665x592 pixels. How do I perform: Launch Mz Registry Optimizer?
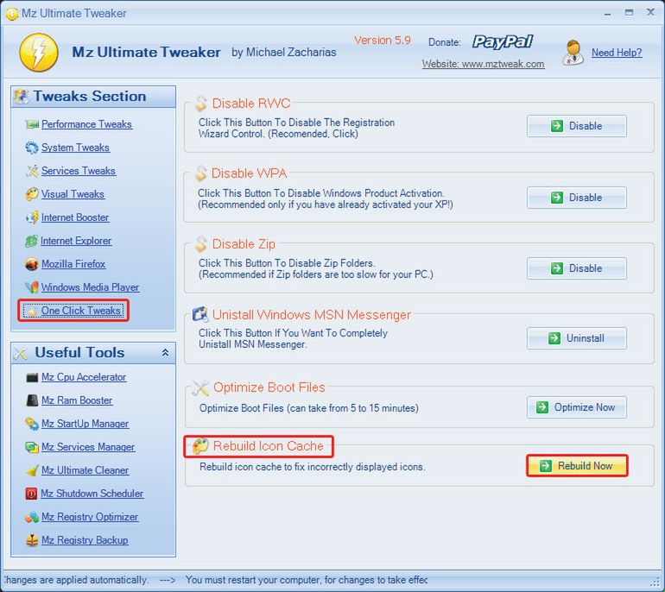point(90,517)
